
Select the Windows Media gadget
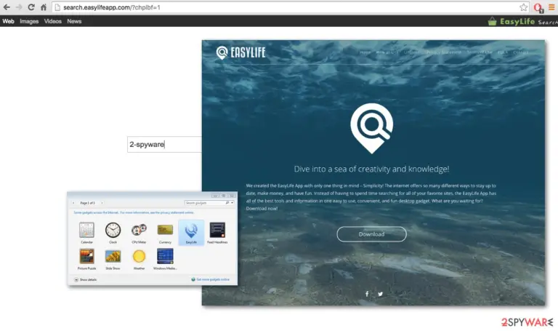pyautogui.click(x=165, y=259)
